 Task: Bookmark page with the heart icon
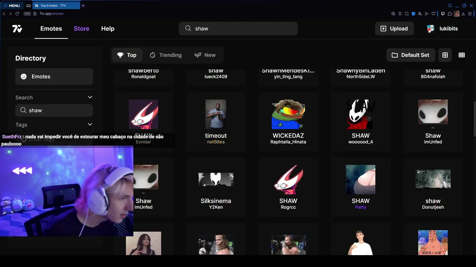coord(433,14)
